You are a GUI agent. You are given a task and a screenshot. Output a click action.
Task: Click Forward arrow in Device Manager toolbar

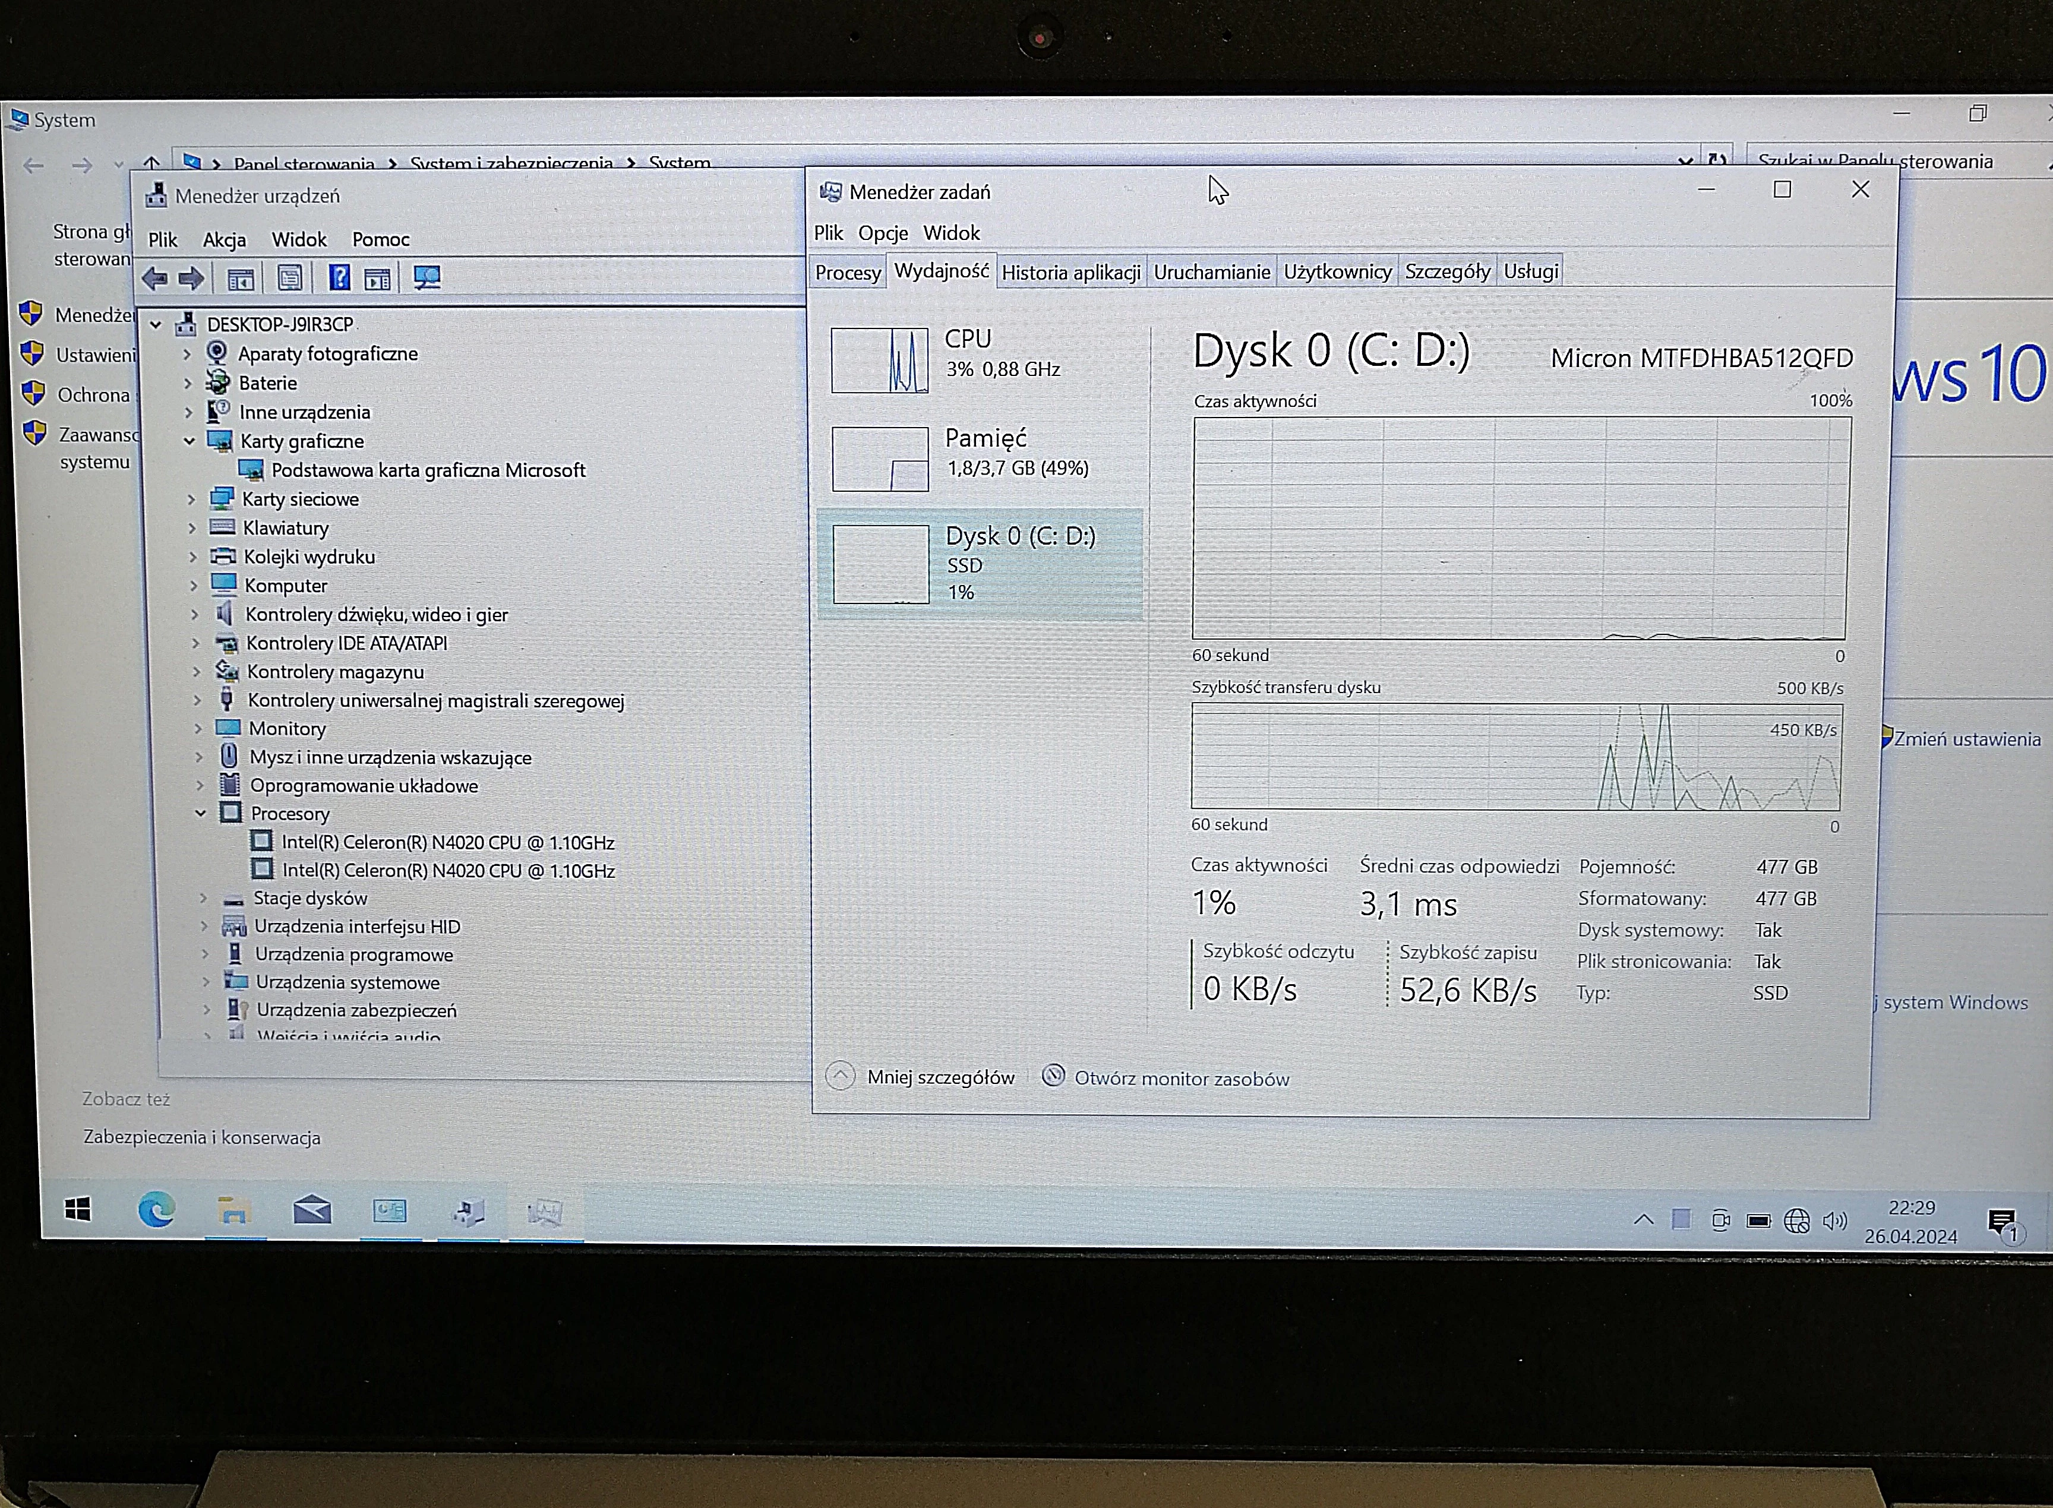(191, 279)
